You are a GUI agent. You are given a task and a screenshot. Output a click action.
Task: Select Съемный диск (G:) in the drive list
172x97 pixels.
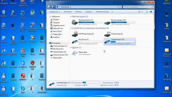coord(120,42)
